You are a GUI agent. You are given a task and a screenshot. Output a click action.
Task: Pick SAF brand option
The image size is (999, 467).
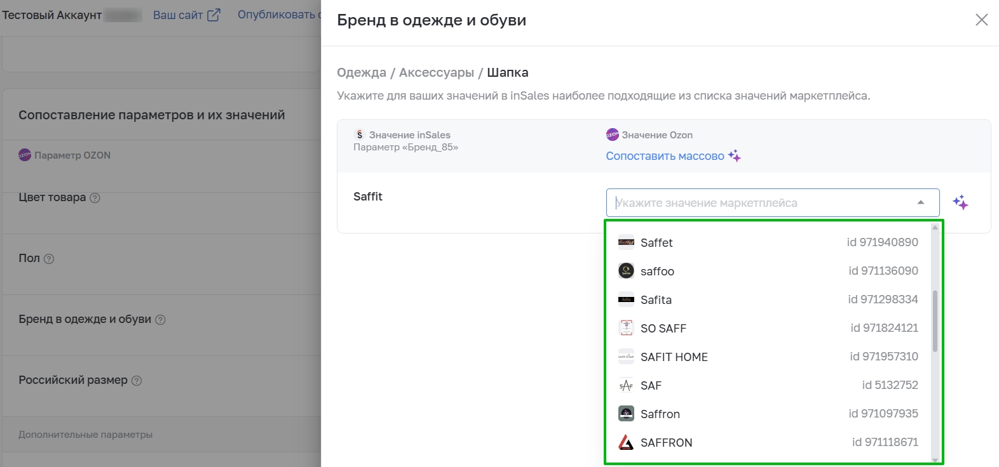768,385
